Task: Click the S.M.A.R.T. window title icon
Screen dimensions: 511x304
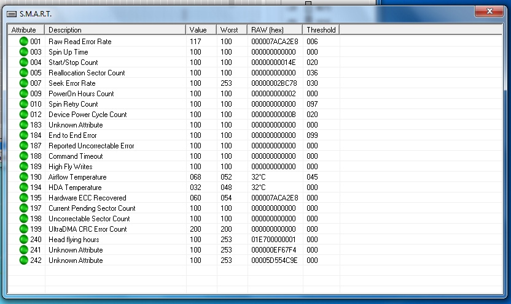Action: [12, 14]
